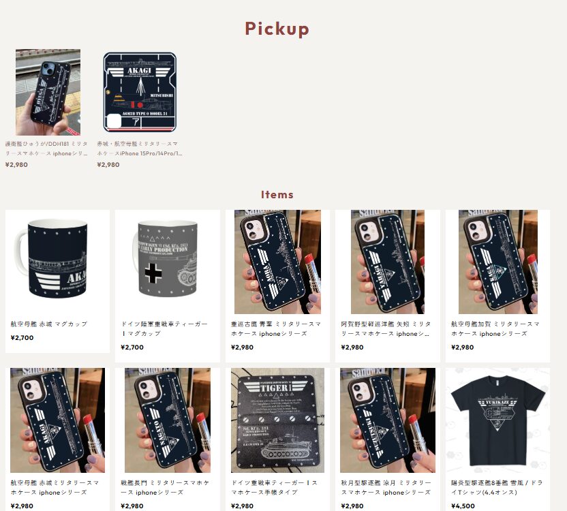The width and height of the screenshot is (567, 511).
Task: Click the 重巡古鷹 青葉 ミリタリースマホケース title
Action: click(x=276, y=328)
